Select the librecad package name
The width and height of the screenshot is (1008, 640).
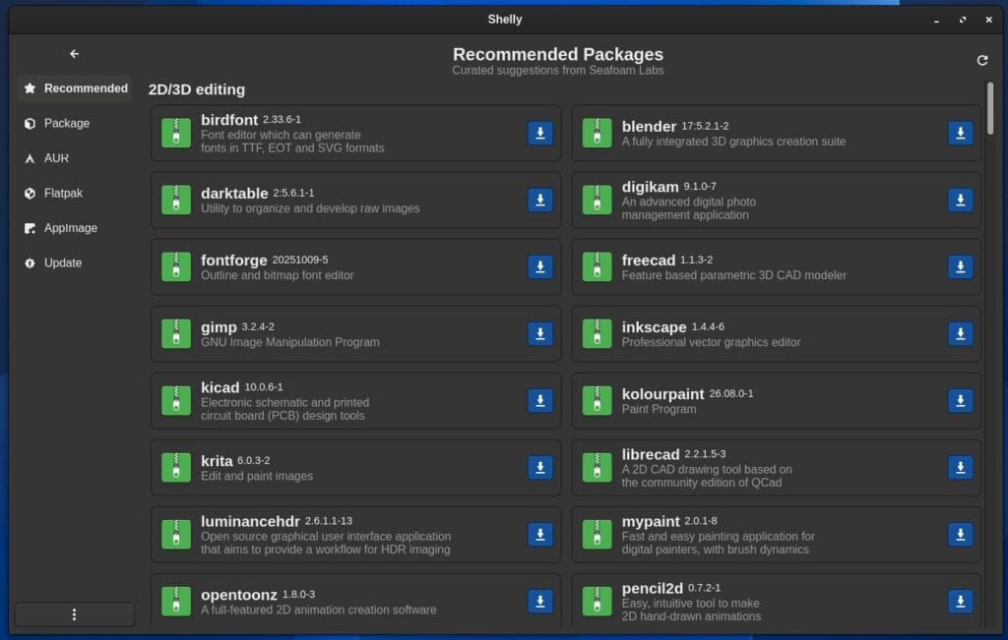click(x=651, y=454)
